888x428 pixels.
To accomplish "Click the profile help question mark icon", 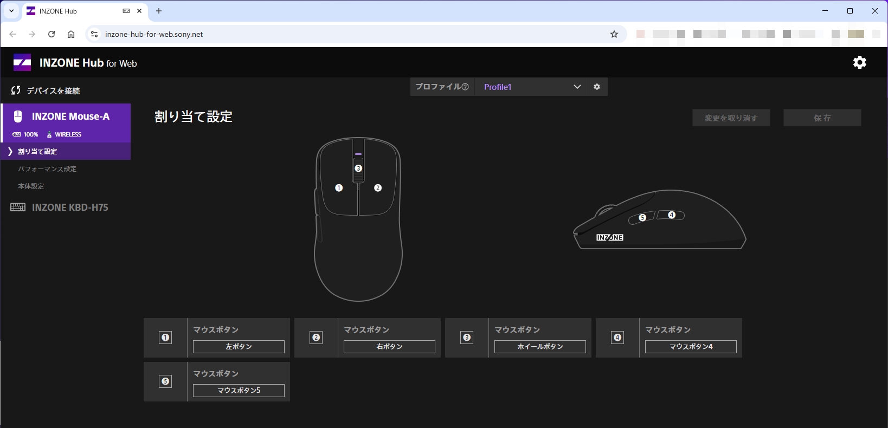I will tap(465, 87).
